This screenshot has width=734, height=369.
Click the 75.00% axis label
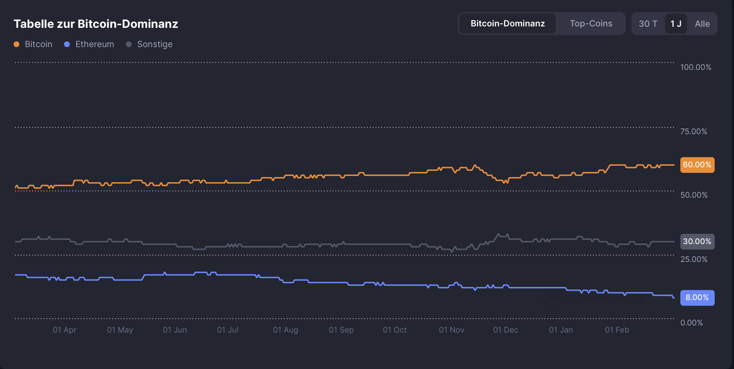[694, 132]
